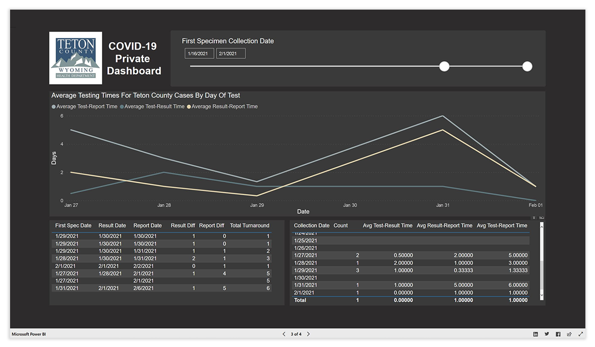595x347 pixels.
Task: Sort by Result Date column header
Action: click(112, 226)
